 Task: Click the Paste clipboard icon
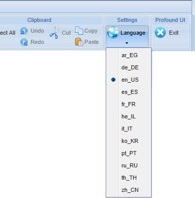point(79,42)
